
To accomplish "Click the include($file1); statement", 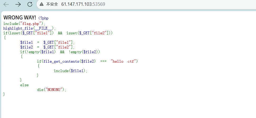I will tap(70, 71).
